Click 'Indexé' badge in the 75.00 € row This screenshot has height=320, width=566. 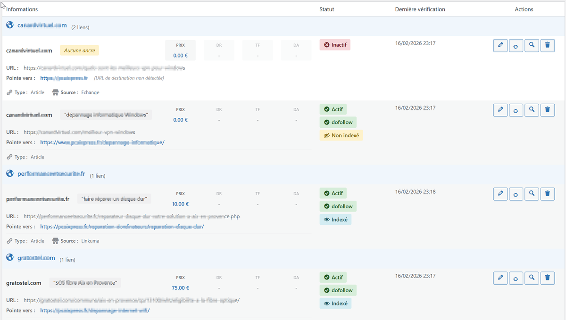coord(335,303)
